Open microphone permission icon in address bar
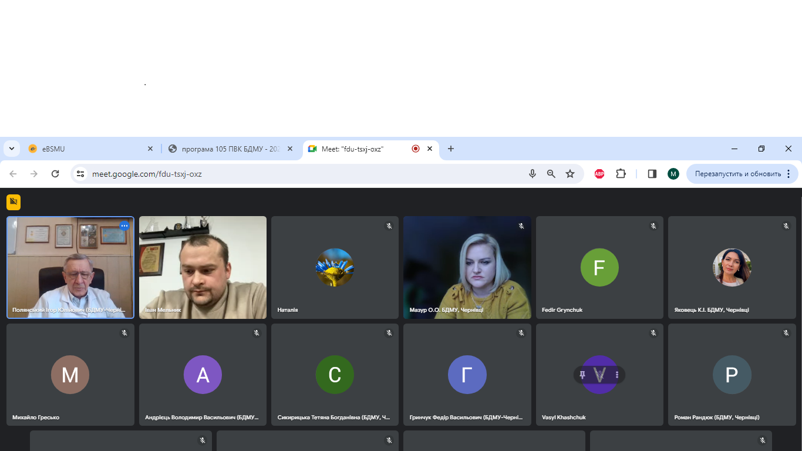The width and height of the screenshot is (802, 451). click(533, 174)
